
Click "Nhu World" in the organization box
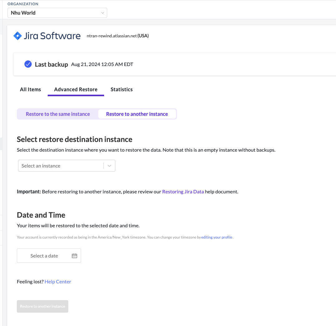click(23, 13)
